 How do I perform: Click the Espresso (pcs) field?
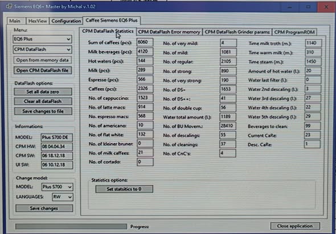click(145, 80)
